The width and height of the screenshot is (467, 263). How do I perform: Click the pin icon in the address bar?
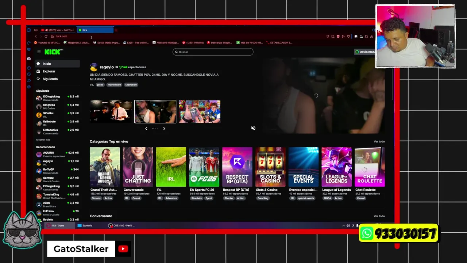(328, 37)
